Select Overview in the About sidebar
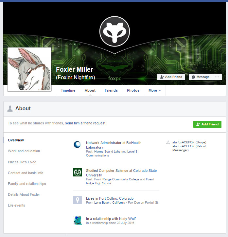 click(16, 140)
